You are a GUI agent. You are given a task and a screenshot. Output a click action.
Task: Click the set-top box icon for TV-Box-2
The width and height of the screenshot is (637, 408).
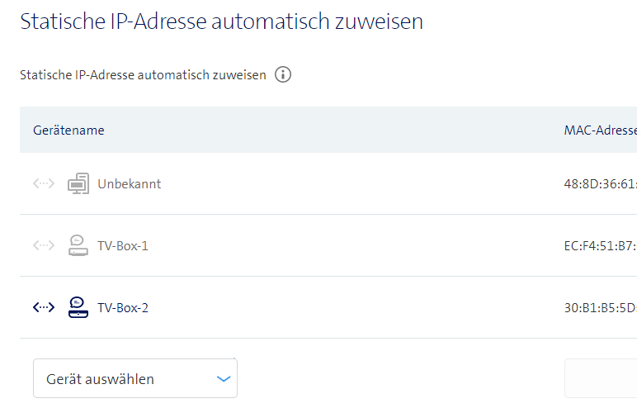point(78,307)
